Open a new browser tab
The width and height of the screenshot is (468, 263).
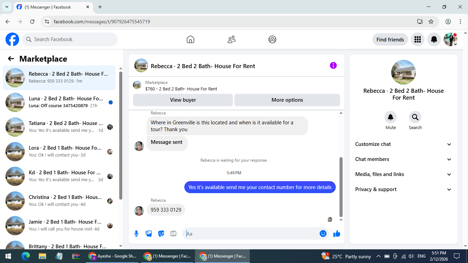(x=100, y=7)
